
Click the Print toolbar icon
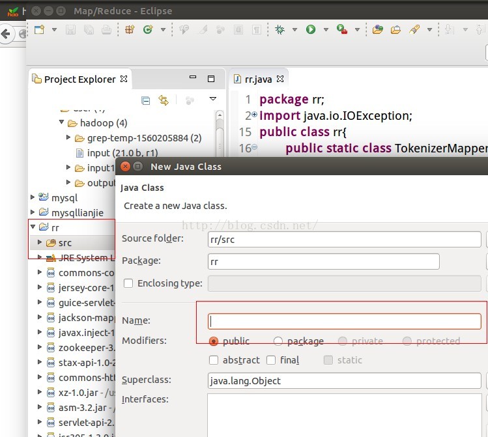coord(106,29)
